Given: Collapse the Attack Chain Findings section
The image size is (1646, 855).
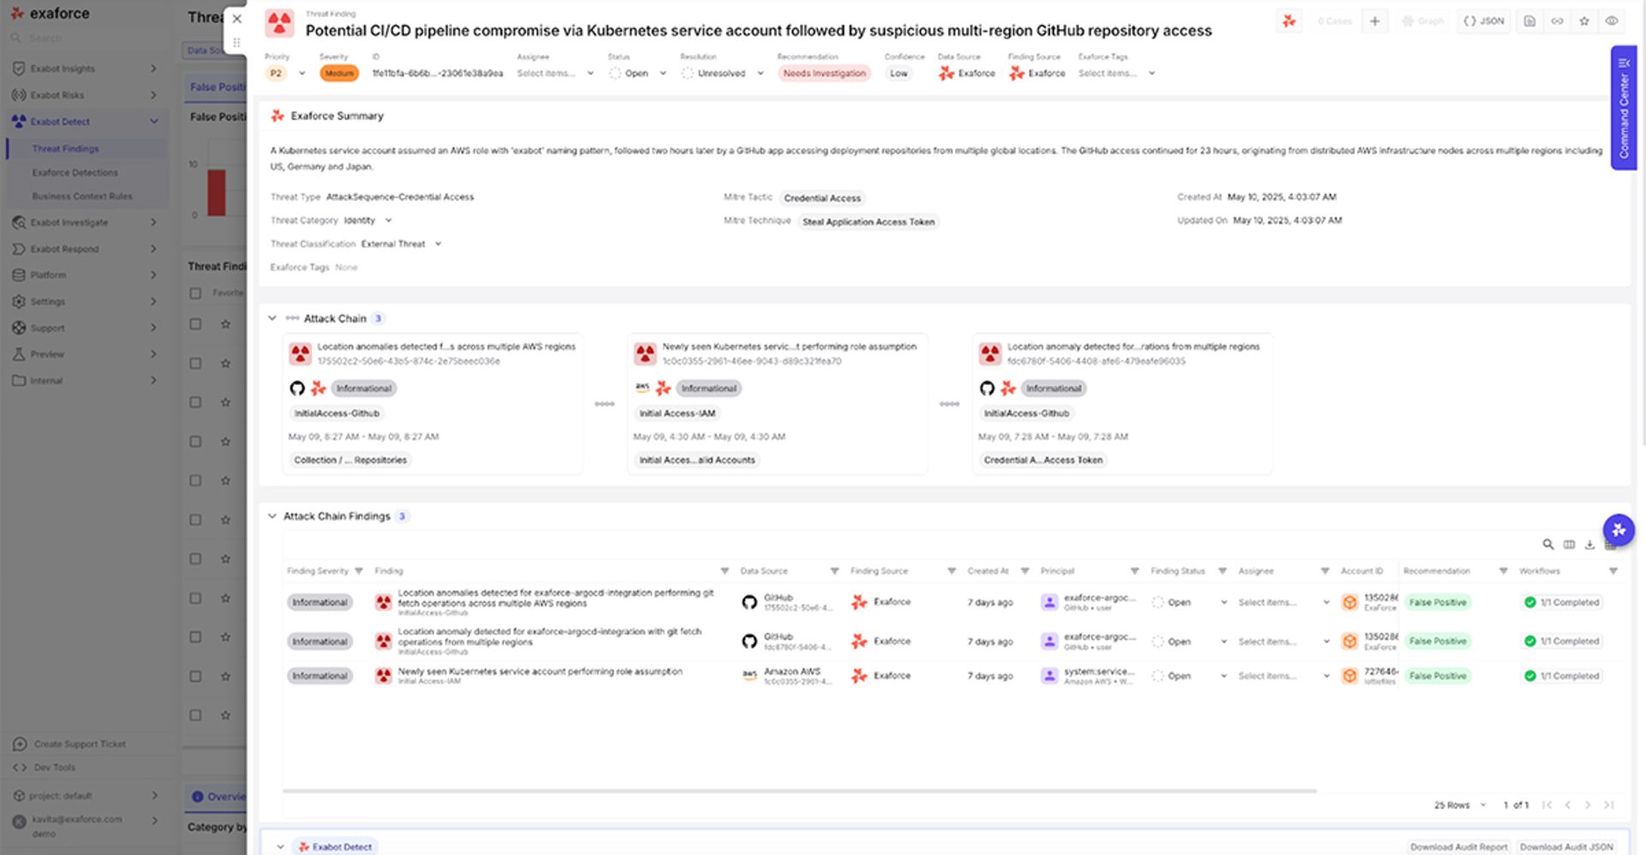Looking at the screenshot, I should coord(272,516).
